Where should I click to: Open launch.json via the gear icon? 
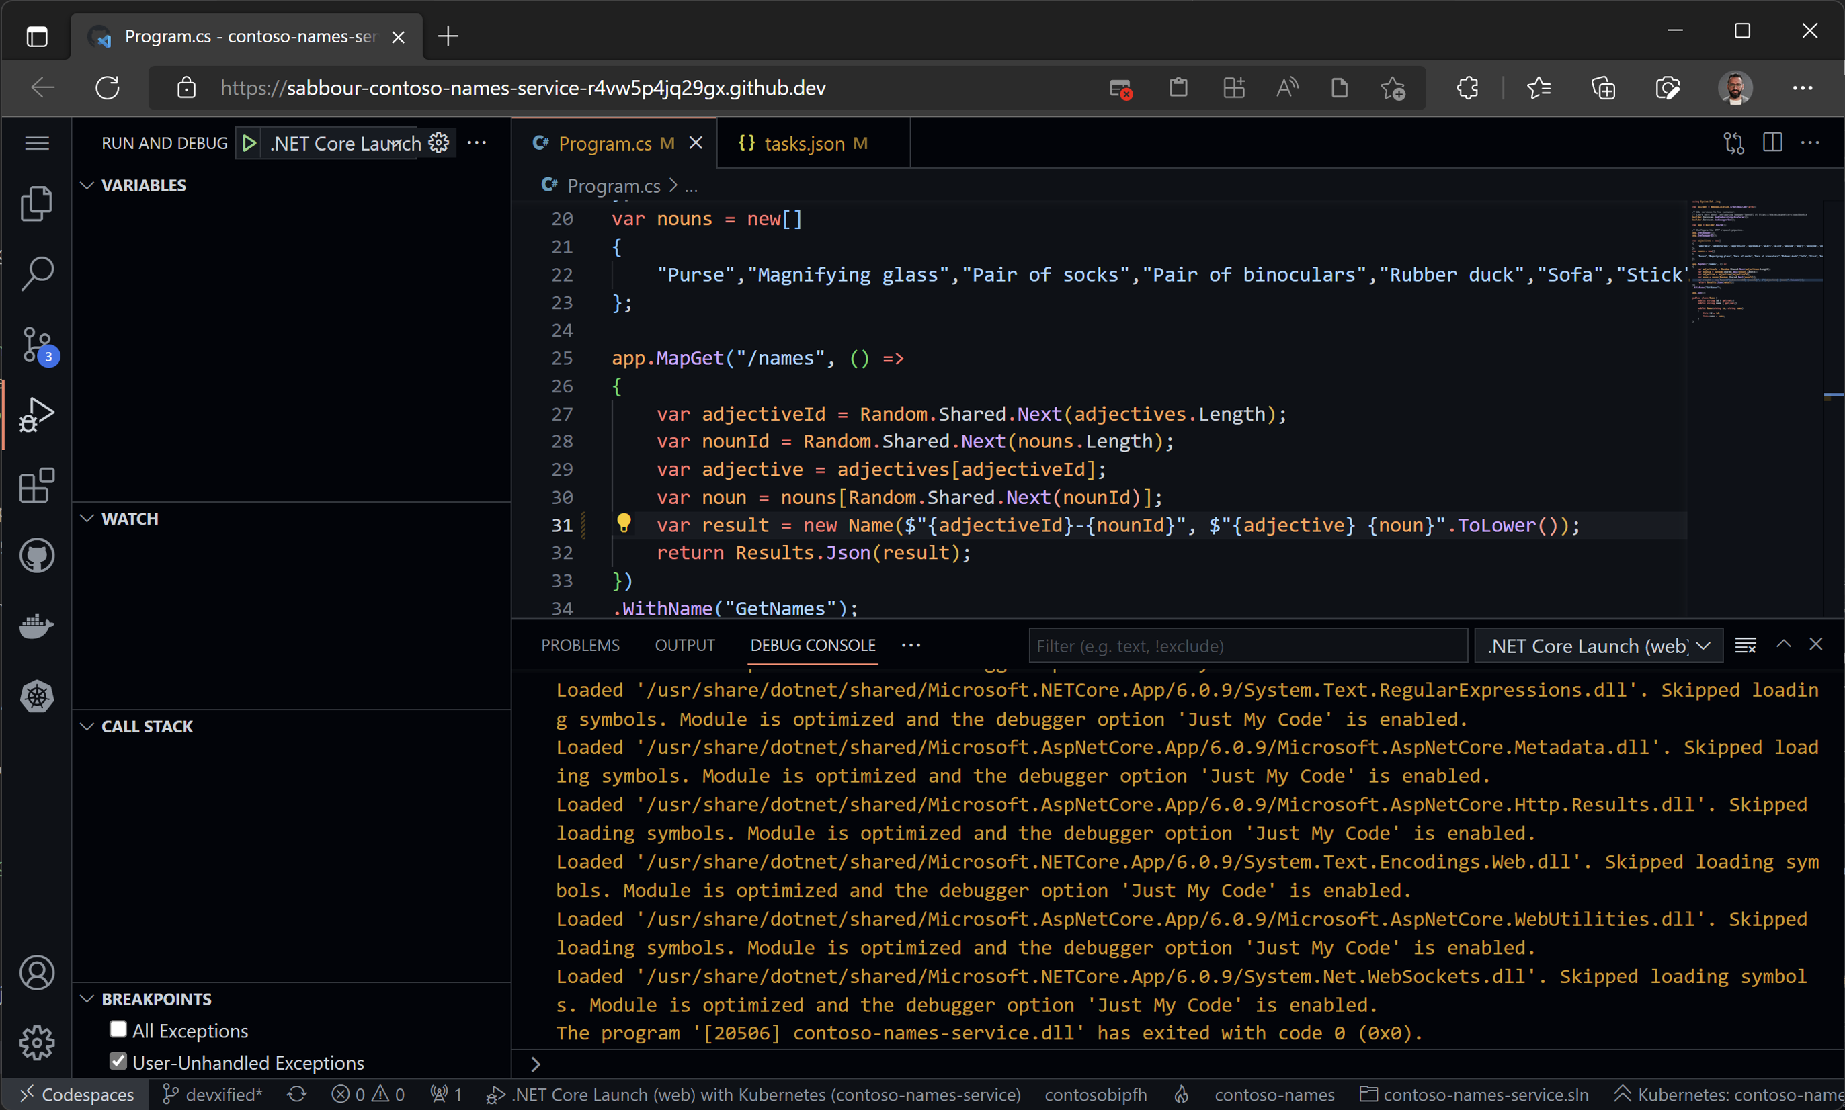click(x=439, y=143)
